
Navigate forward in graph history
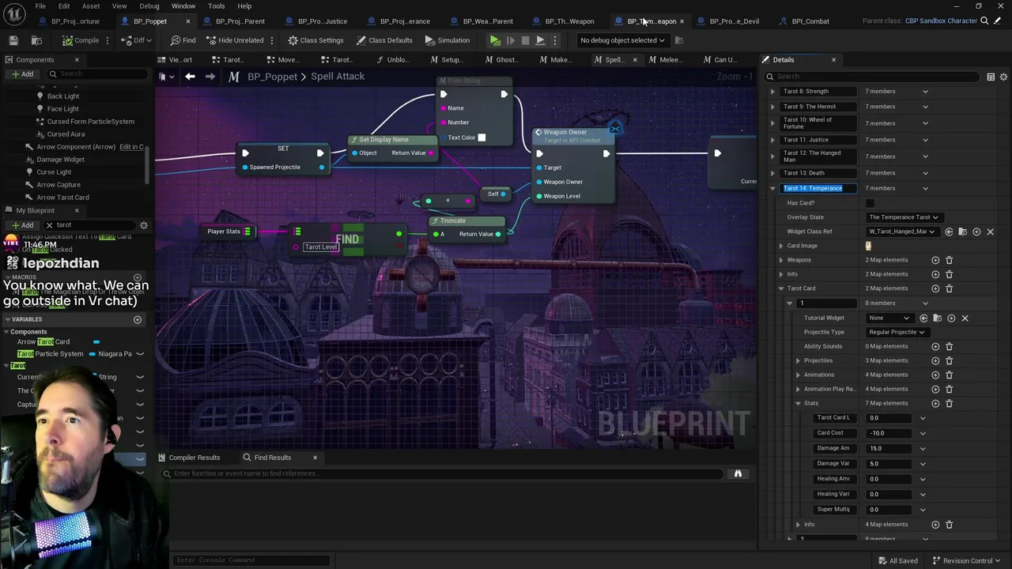coord(210,77)
